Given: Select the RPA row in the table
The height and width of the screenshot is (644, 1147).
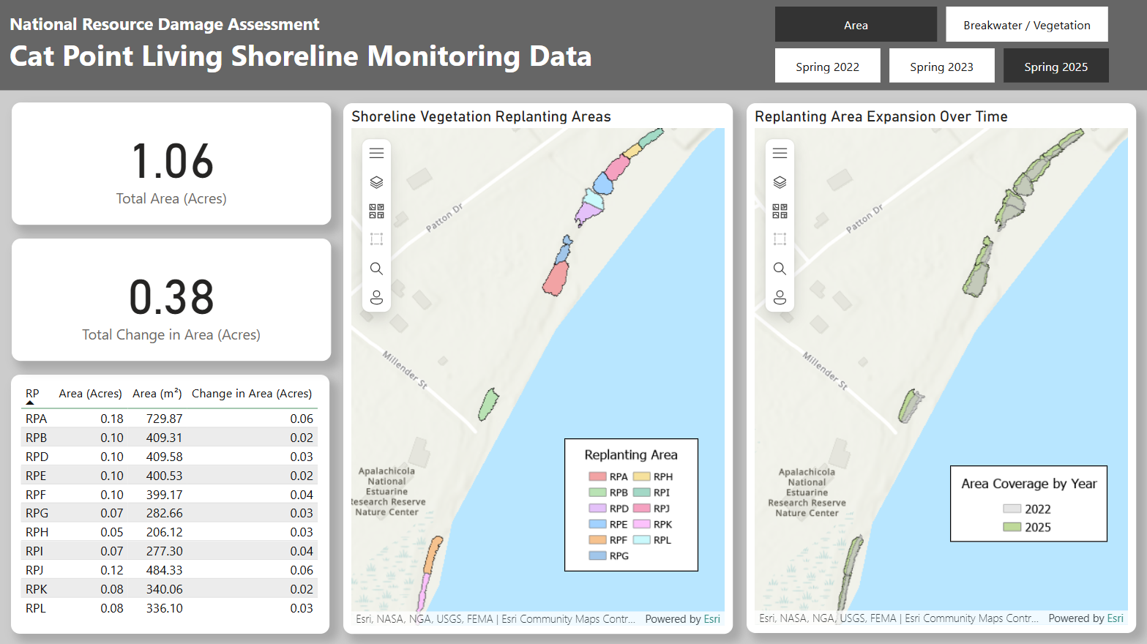Looking at the screenshot, I should coord(169,419).
